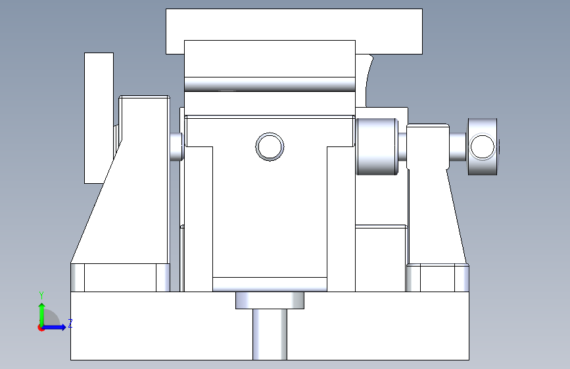Click the blue Z axis arrow of triad
The height and width of the screenshot is (369, 570).
(x=55, y=327)
